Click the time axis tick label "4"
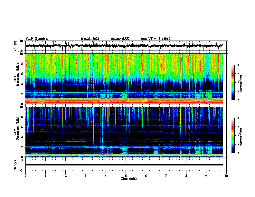 coord(106,176)
